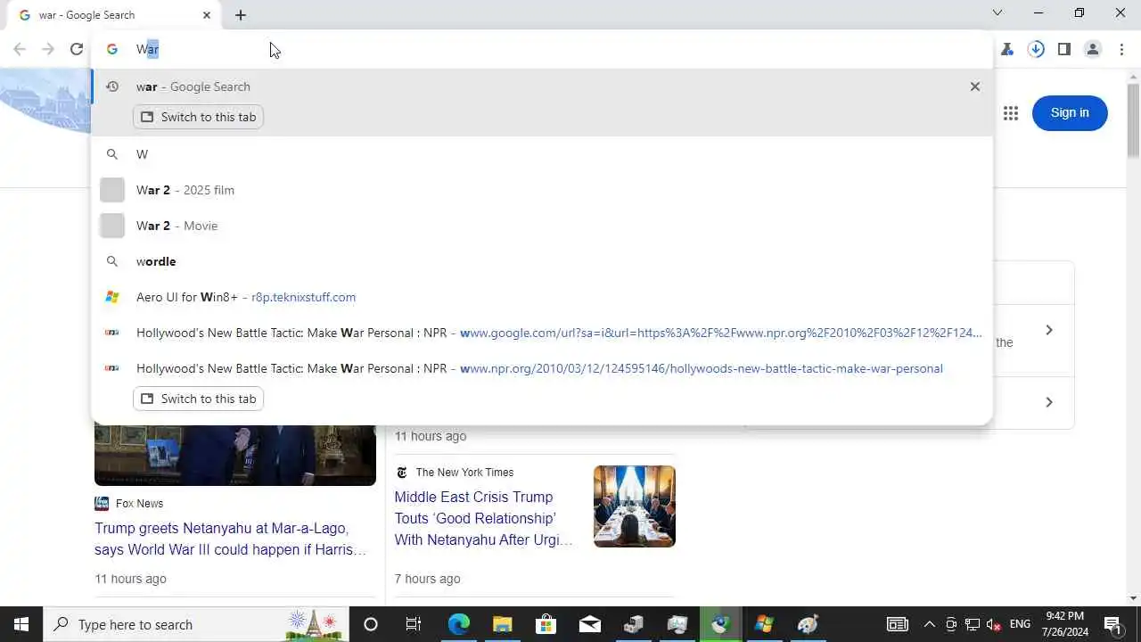Viewport: 1141px width, 642px height.
Task: Click the blue Sign in button
Action: tap(1070, 112)
